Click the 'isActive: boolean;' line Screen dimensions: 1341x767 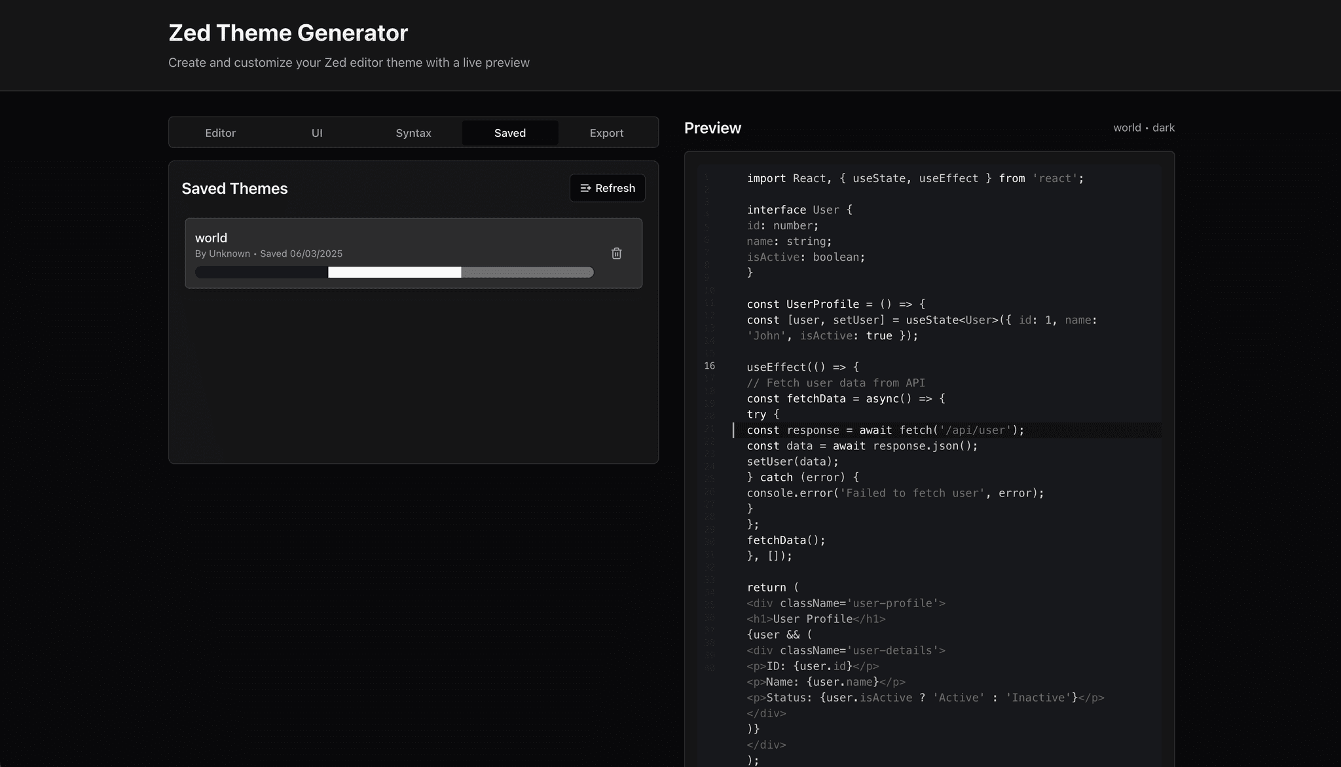(806, 257)
